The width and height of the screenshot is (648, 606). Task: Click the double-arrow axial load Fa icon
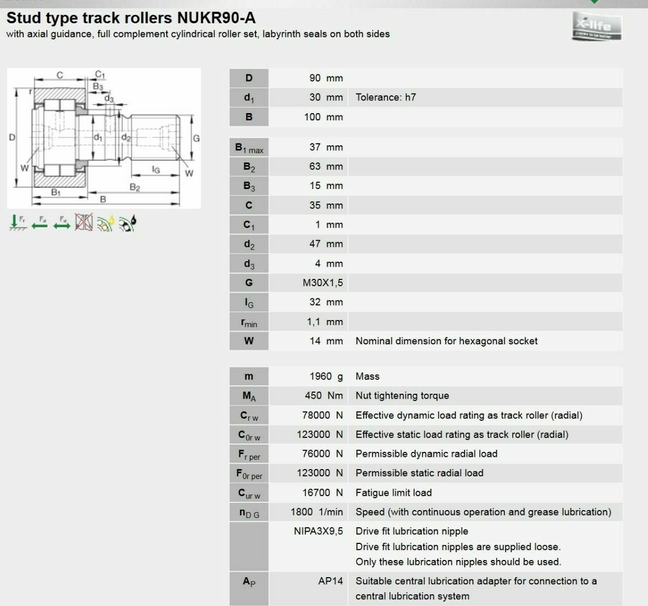62,222
